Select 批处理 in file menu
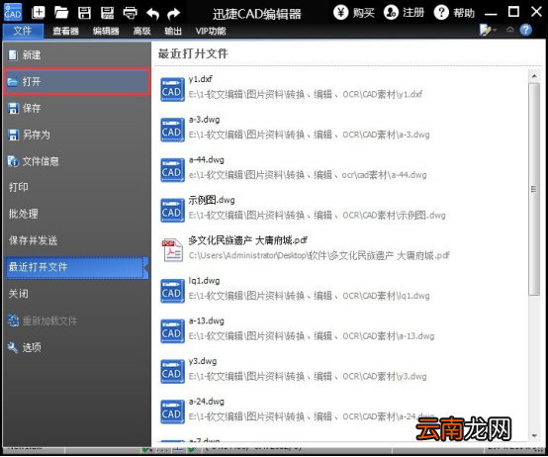The width and height of the screenshot is (548, 457). (x=77, y=214)
